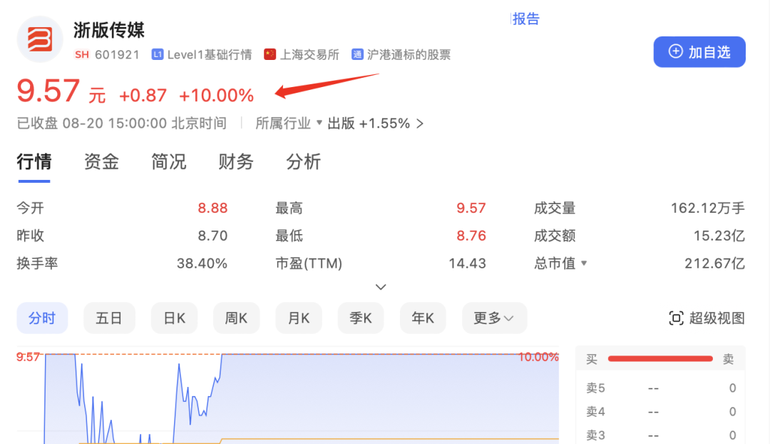Viewport: 770px width, 444px height.
Task: Click the 成交量 value 162.12万手
Action: tap(708, 208)
